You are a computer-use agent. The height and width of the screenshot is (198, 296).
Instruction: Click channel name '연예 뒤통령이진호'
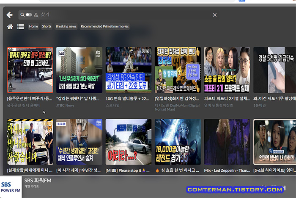pyautogui.click(x=219, y=106)
